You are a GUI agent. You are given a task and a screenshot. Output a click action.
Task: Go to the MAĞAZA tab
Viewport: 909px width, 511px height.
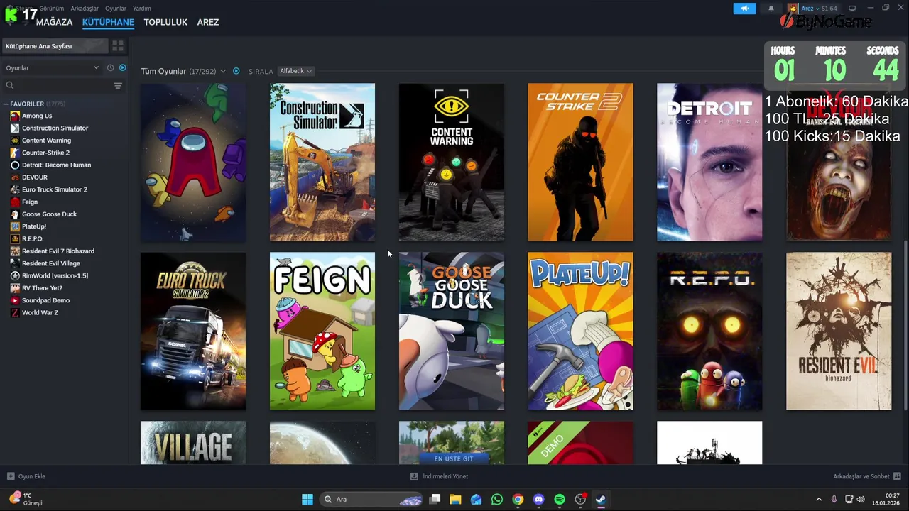point(55,22)
